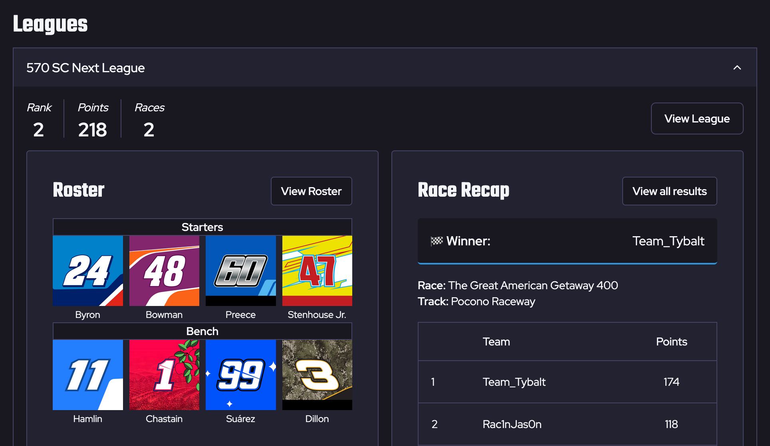Collapse the 570 SC Next League section

tap(737, 68)
